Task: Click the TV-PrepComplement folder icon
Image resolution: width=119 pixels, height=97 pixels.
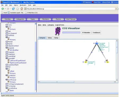Action: [7, 84]
